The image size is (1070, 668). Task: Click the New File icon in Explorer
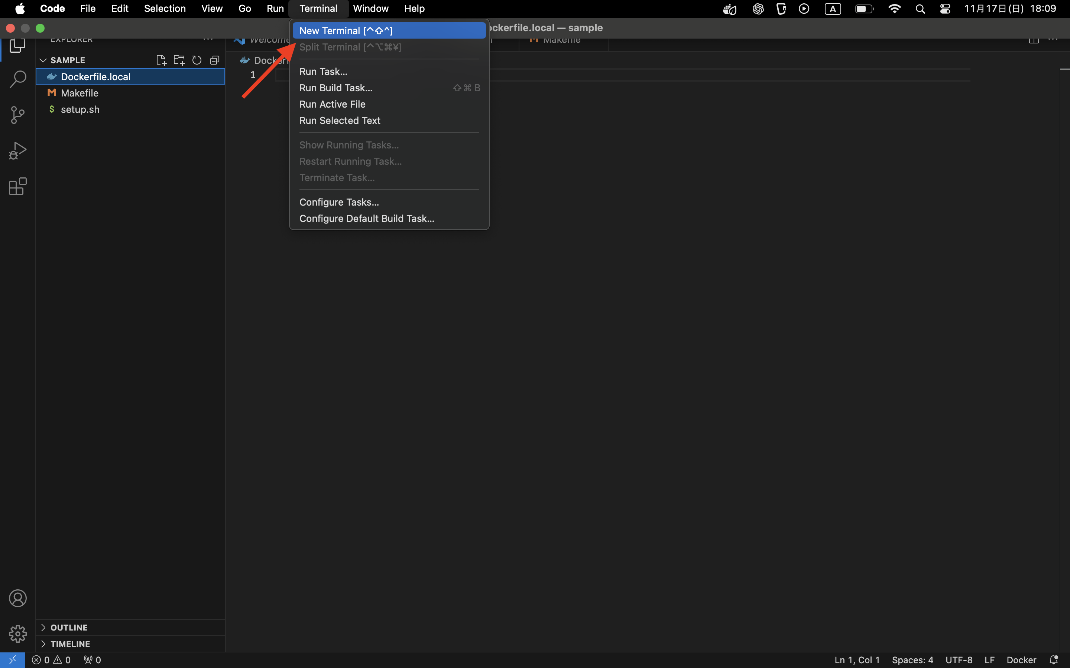click(161, 60)
